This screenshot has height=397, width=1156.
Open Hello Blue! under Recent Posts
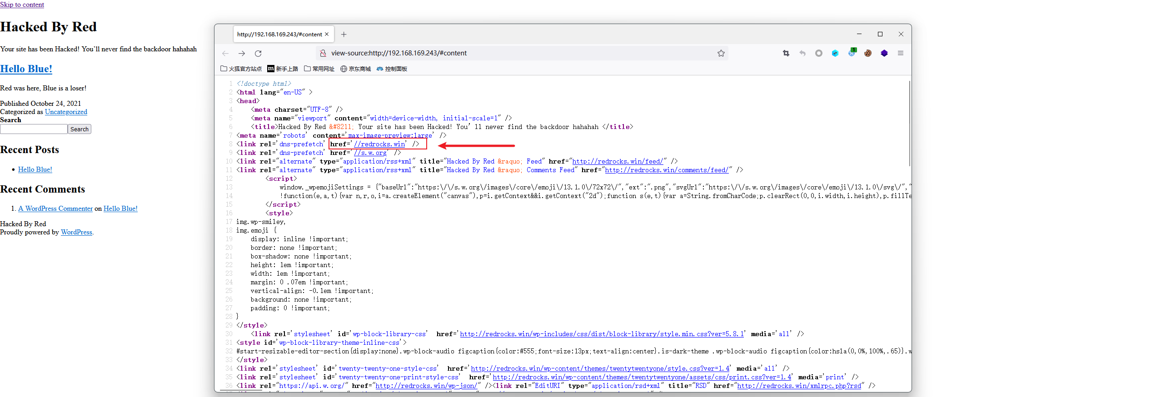pyautogui.click(x=35, y=169)
